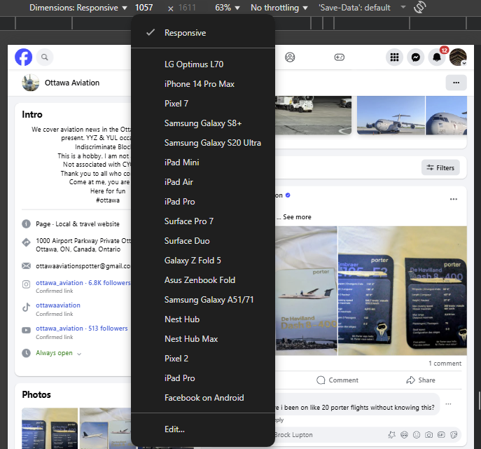Choose Nest Hub Max device
Screen dimensions: 481x449
(203, 339)
